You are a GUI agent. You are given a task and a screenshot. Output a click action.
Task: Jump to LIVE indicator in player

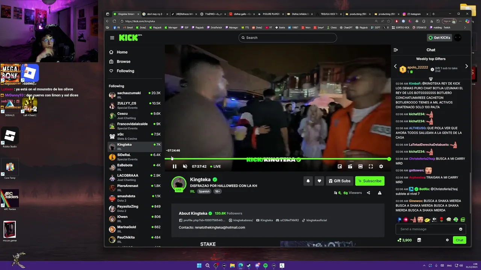(215, 166)
